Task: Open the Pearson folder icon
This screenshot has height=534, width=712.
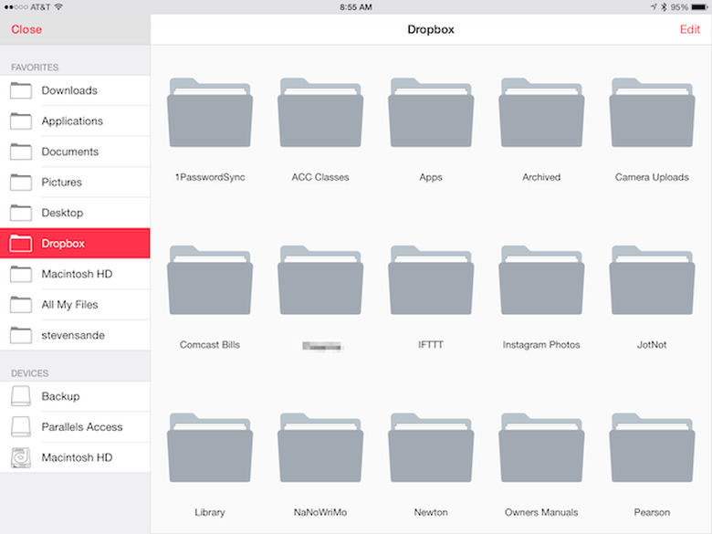Action: (652, 447)
